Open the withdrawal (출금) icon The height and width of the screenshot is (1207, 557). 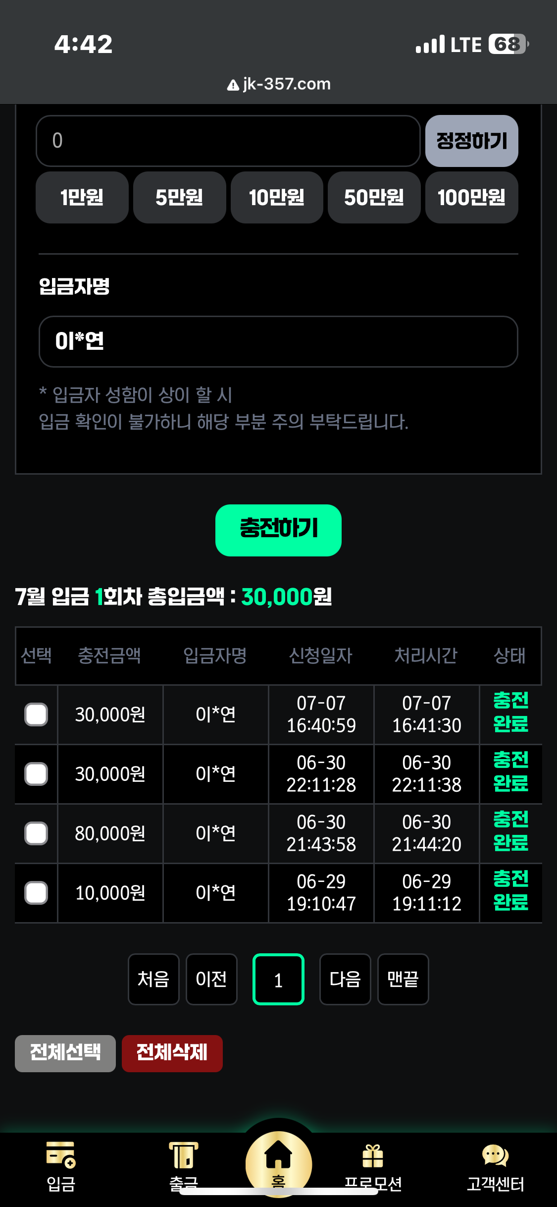coord(184,1155)
